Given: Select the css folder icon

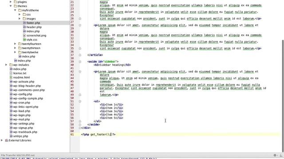Looking at the screenshot, I should pyautogui.click(x=24, y=15).
